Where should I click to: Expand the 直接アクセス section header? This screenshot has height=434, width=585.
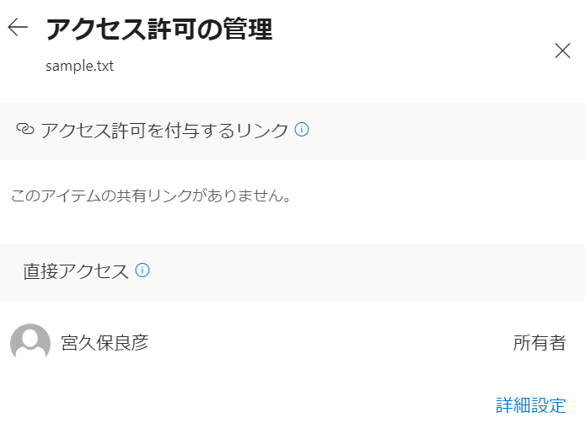pos(292,272)
